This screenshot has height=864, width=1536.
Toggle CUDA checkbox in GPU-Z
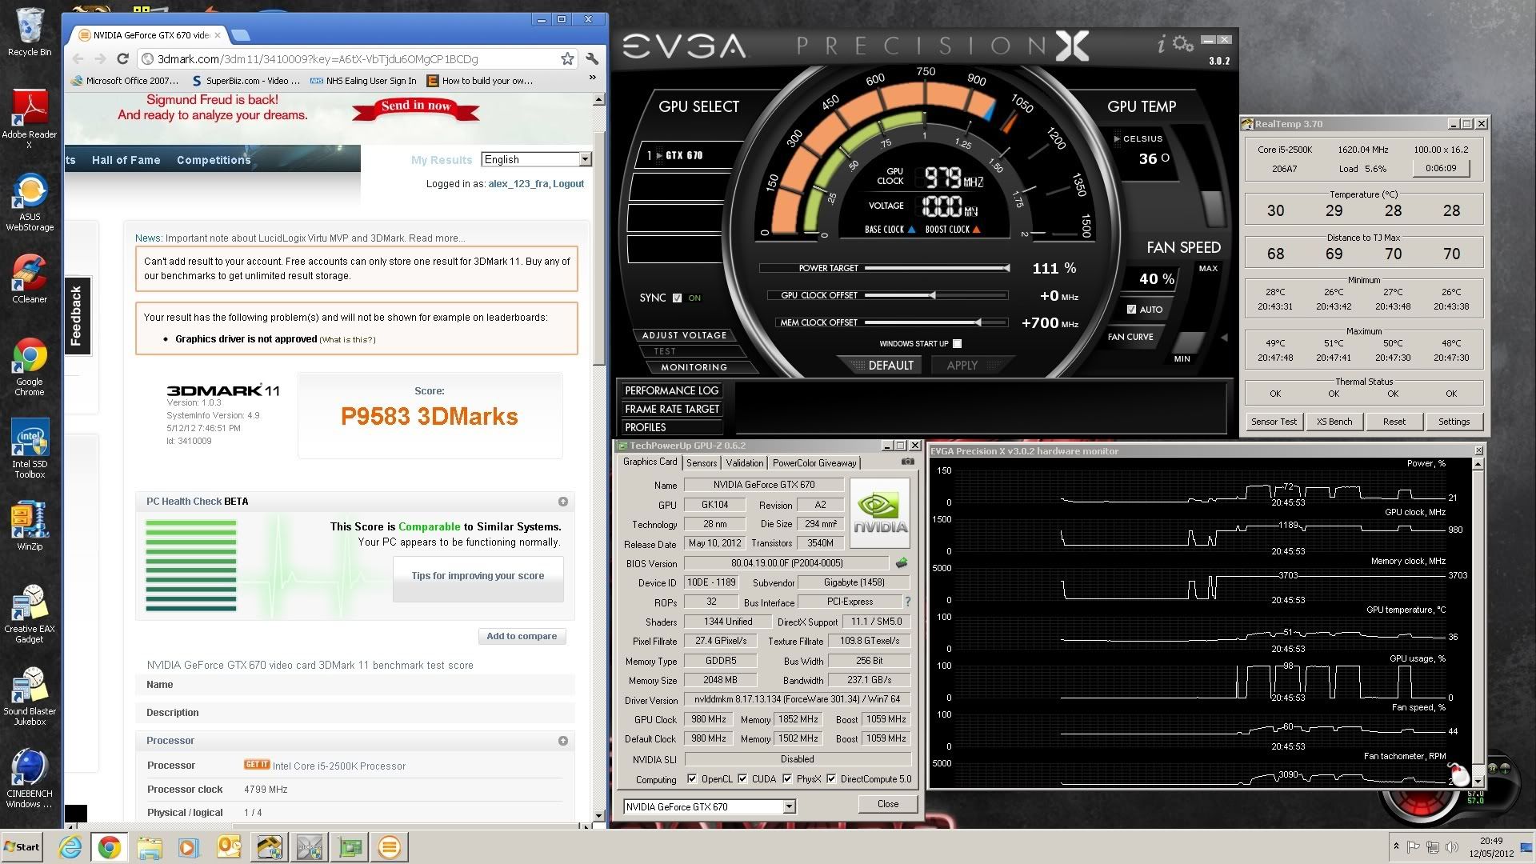pyautogui.click(x=742, y=778)
